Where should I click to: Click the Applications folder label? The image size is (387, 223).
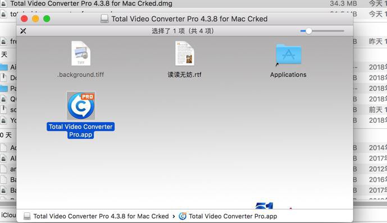pyautogui.click(x=288, y=75)
